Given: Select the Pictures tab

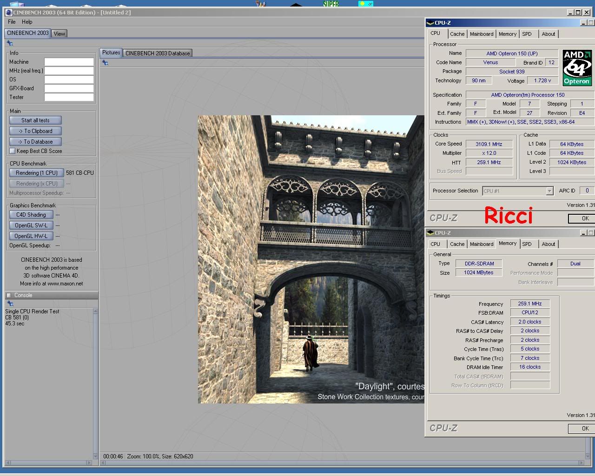Looking at the screenshot, I should tap(111, 53).
